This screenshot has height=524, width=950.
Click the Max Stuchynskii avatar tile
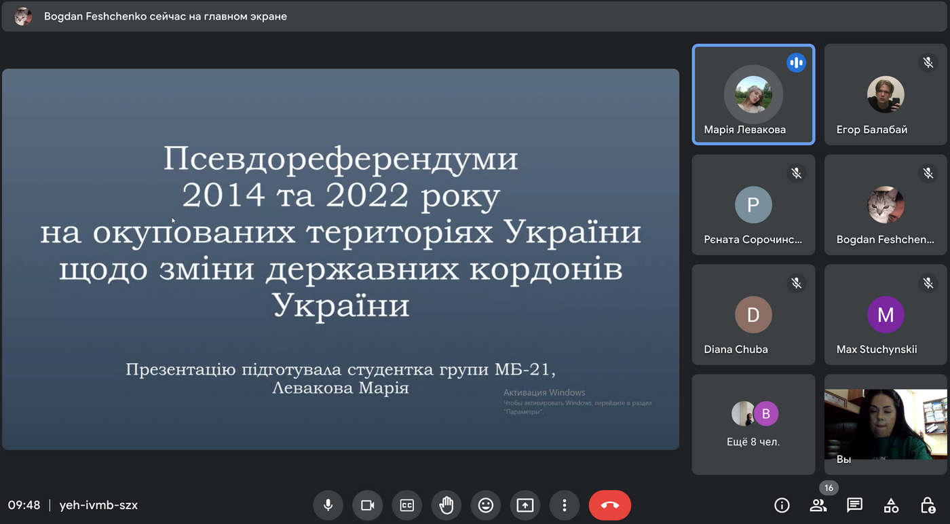[x=886, y=314]
